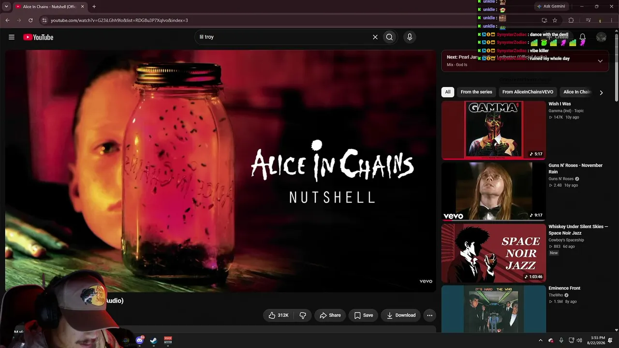619x348 pixels.
Task: Open the Chrome extensions puzzle icon
Action: pyautogui.click(x=571, y=20)
